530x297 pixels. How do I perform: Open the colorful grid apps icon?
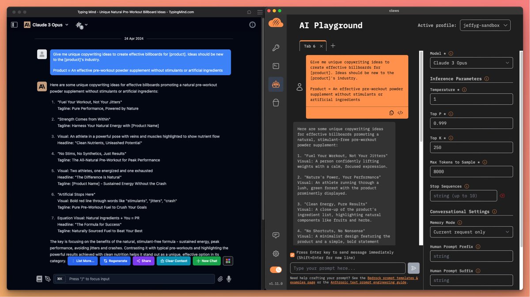click(x=228, y=261)
